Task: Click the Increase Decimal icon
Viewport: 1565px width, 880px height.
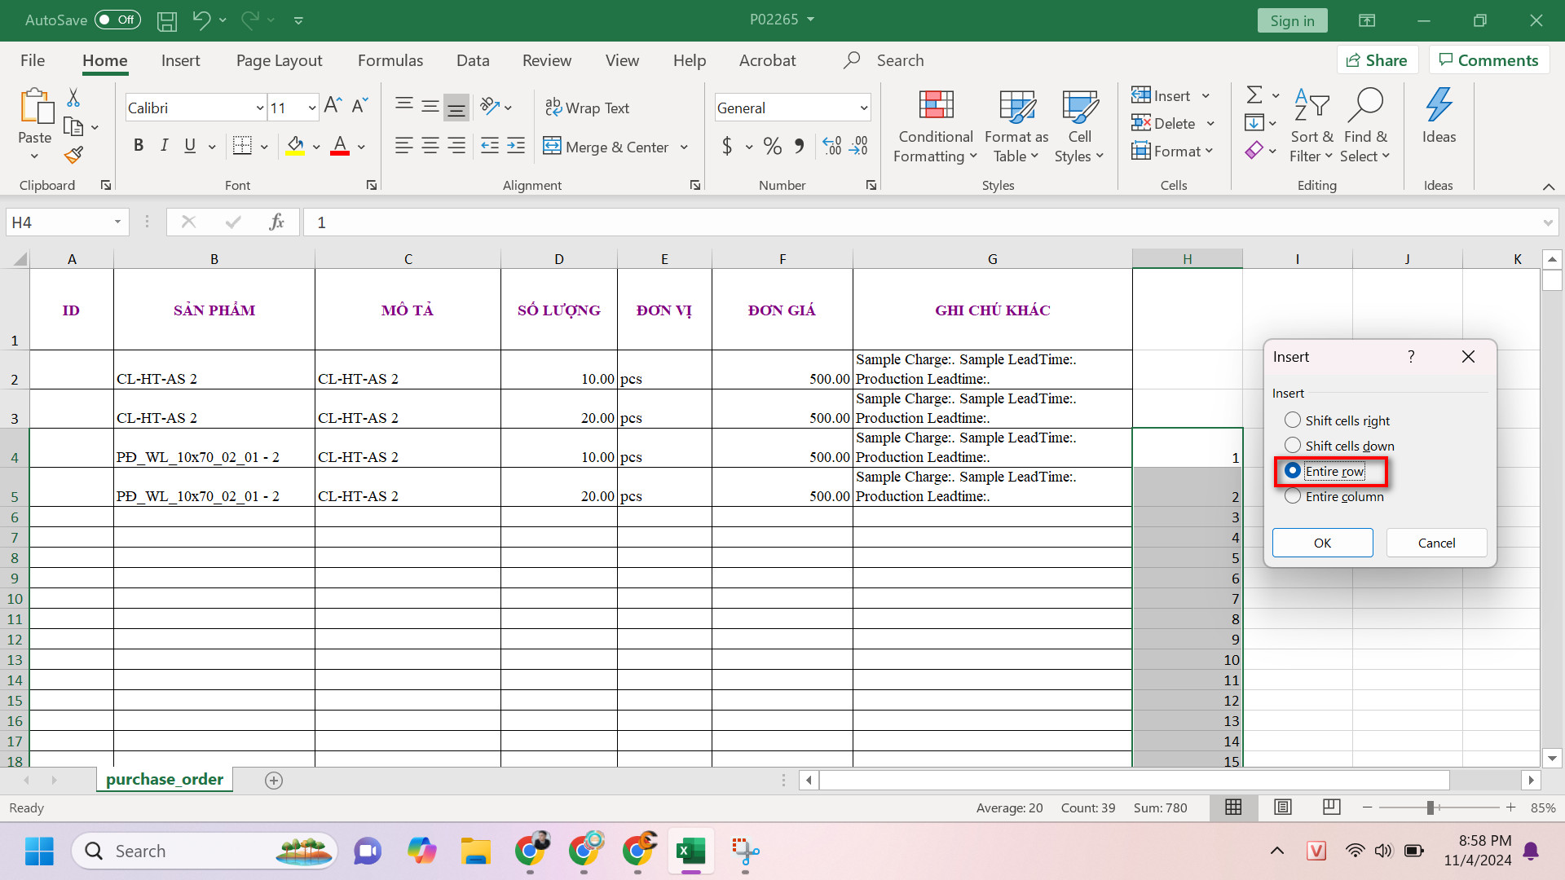Action: (x=832, y=146)
